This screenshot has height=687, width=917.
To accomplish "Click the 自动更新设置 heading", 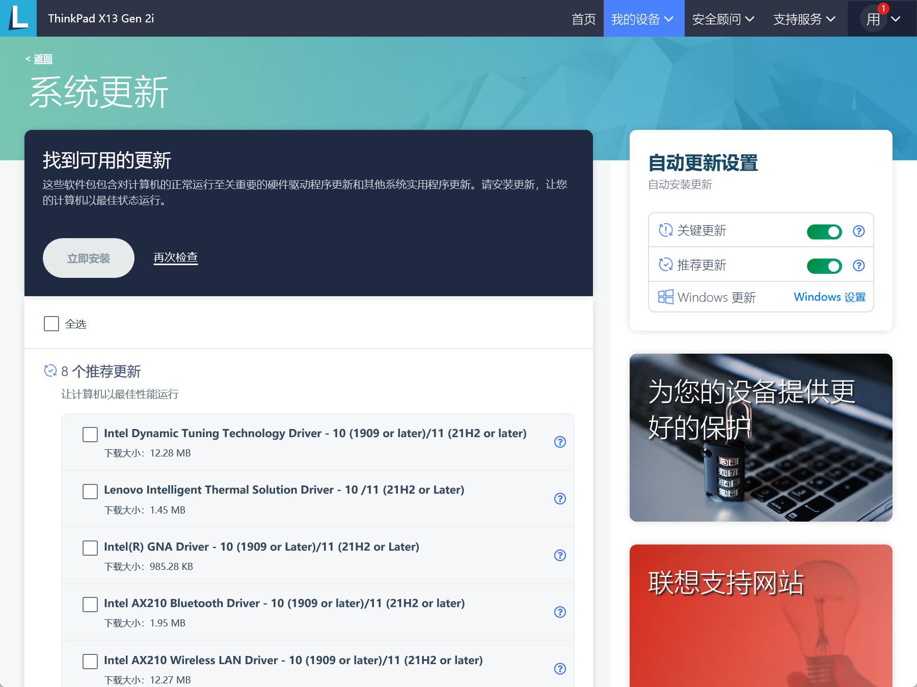I will pyautogui.click(x=703, y=163).
